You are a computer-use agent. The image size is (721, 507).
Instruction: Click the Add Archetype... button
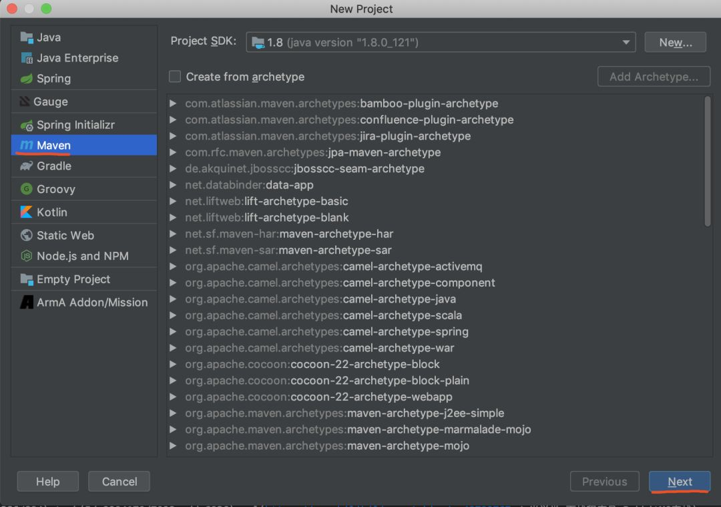pyautogui.click(x=654, y=76)
